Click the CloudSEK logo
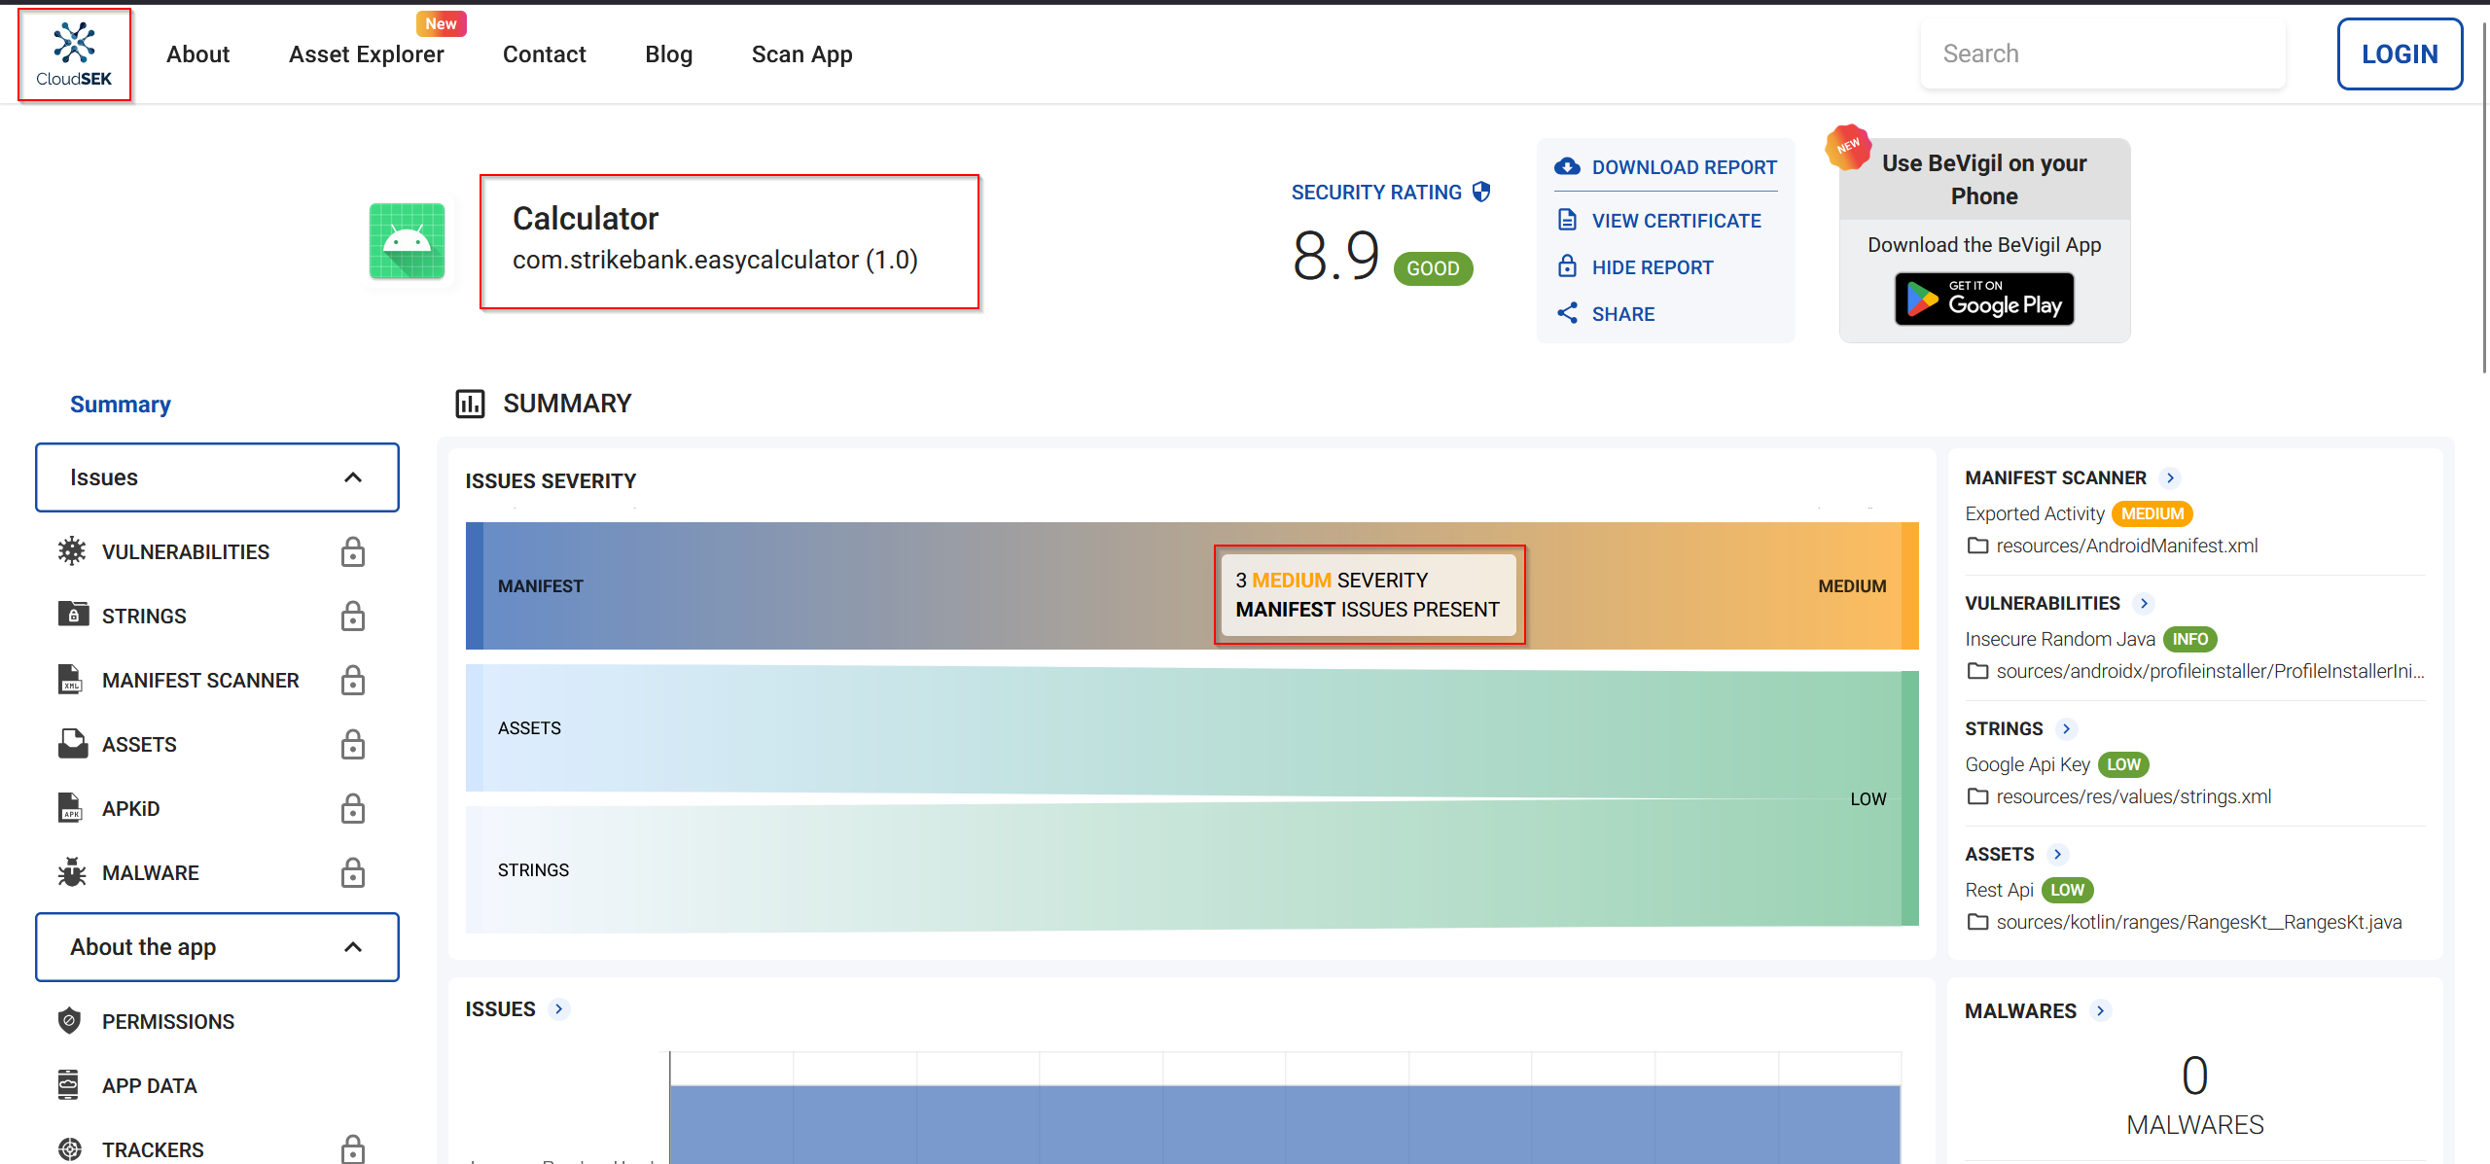Image resolution: width=2490 pixels, height=1164 pixels. click(74, 54)
